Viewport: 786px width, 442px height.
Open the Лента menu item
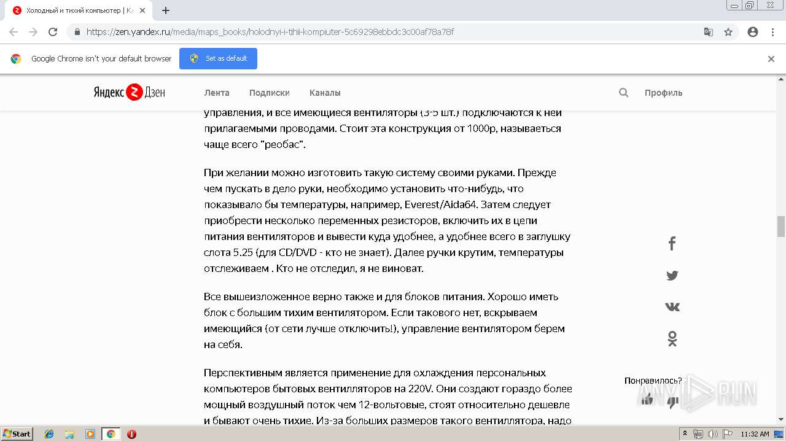click(x=217, y=93)
